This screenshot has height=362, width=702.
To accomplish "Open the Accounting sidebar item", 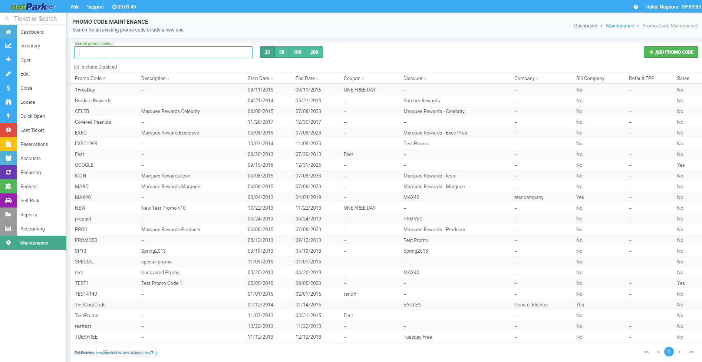I will [x=33, y=229].
